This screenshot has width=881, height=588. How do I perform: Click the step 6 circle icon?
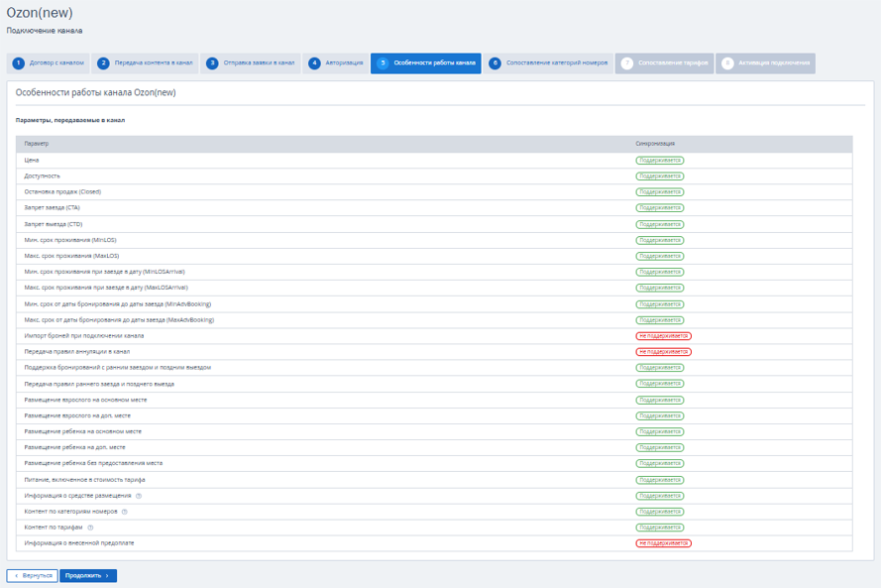[496, 63]
